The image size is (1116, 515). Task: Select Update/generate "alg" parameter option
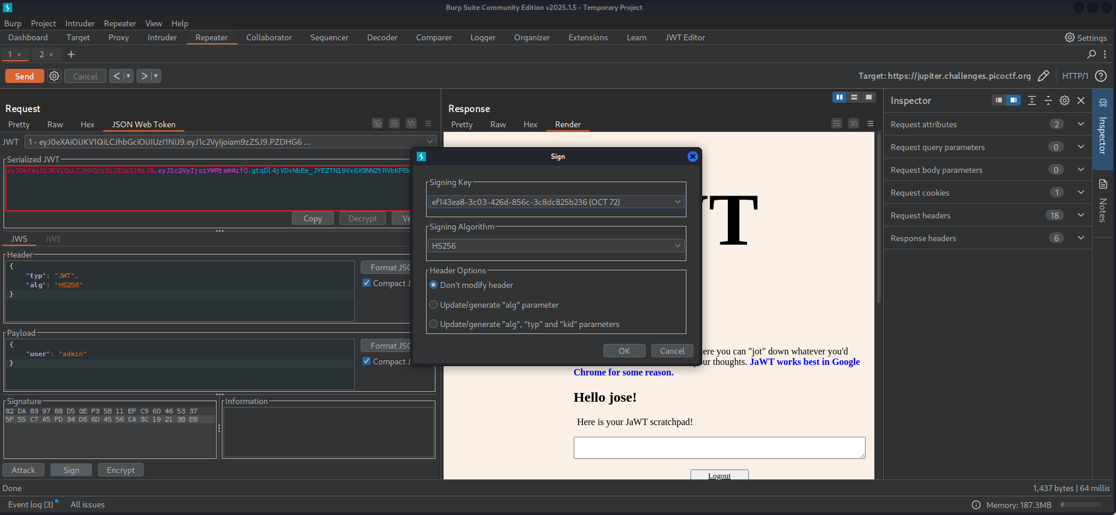[433, 305]
